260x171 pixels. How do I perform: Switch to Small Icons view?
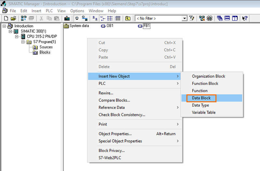point(103,18)
